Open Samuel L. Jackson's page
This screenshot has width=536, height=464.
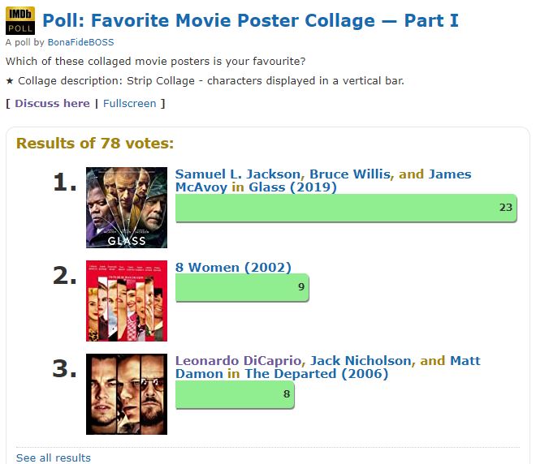pyautogui.click(x=239, y=174)
